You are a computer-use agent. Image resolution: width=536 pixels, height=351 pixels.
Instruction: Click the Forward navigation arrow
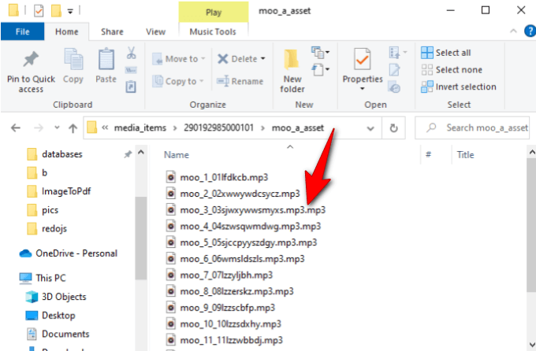pyautogui.click(x=39, y=128)
